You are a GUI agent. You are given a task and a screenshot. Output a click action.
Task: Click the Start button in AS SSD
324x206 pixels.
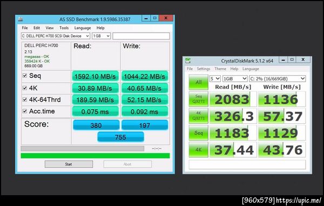[x=69, y=164]
